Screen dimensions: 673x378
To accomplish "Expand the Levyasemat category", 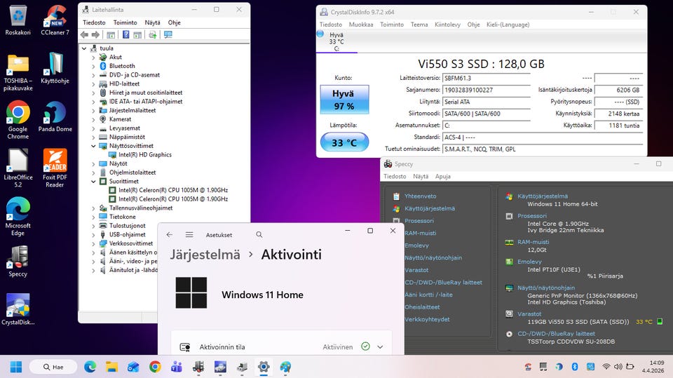I will pyautogui.click(x=93, y=128).
